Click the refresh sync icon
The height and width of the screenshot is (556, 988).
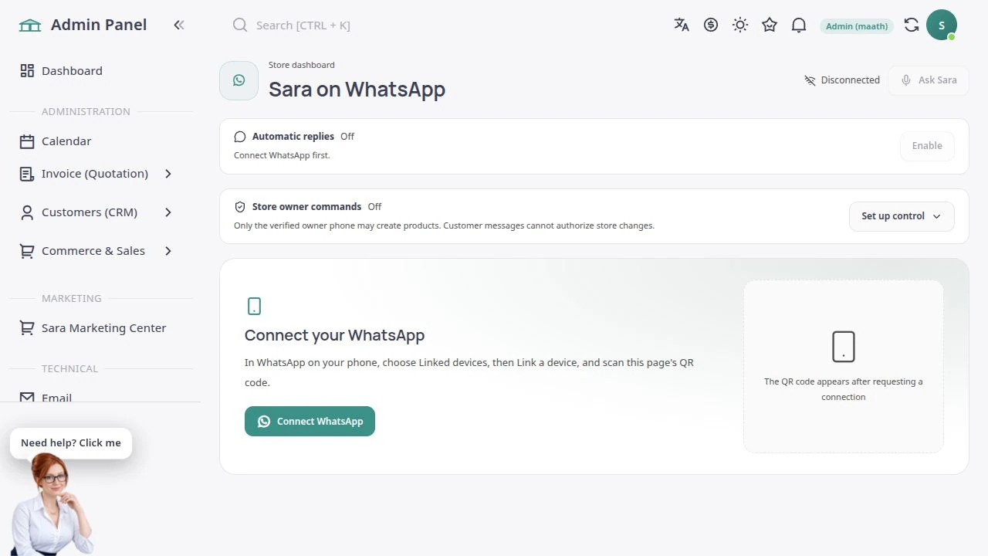point(912,25)
